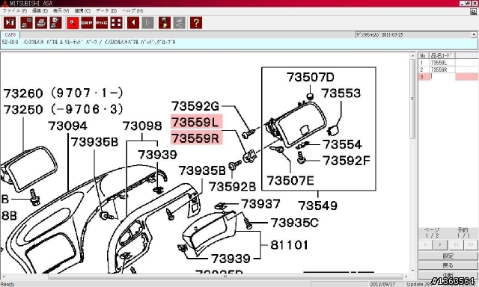Click the 品名コード column header
The width and height of the screenshot is (479, 287).
click(x=442, y=55)
